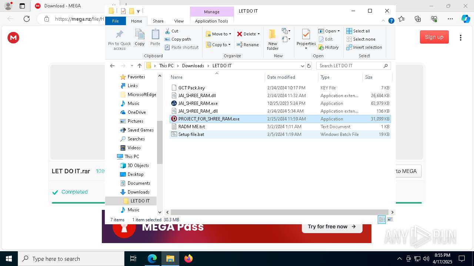Image resolution: width=474 pixels, height=266 pixels.
Task: Select the GCTPack.key file
Action: [x=280, y=88]
